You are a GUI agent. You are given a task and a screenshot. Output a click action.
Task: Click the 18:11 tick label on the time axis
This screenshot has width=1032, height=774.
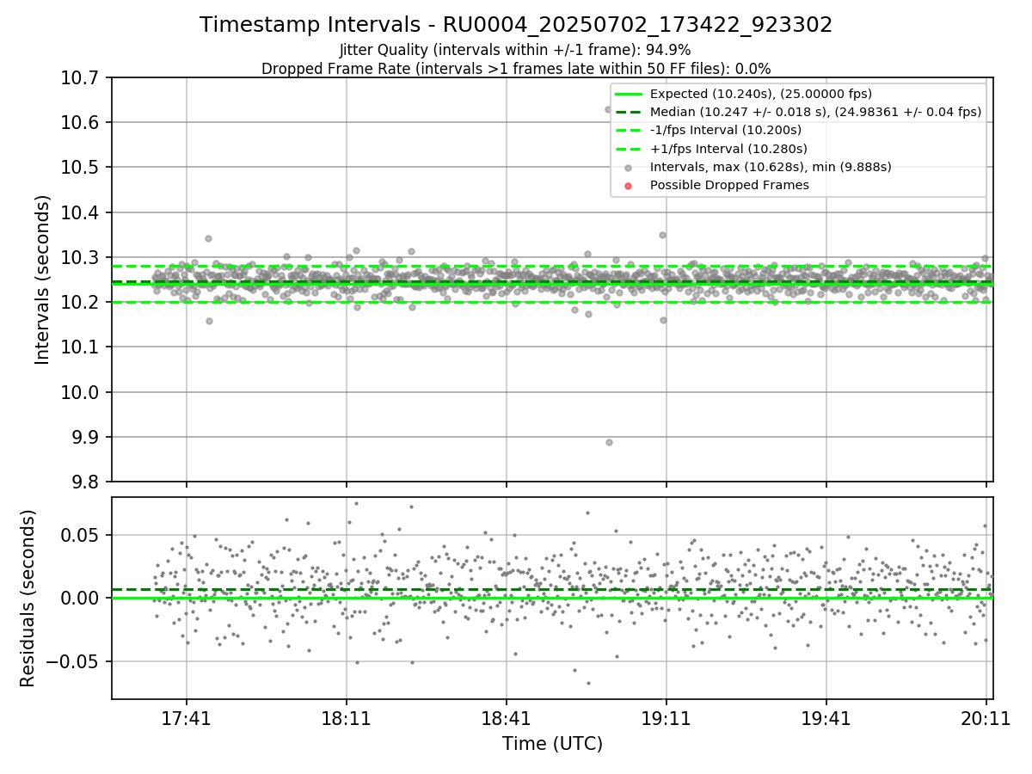346,717
